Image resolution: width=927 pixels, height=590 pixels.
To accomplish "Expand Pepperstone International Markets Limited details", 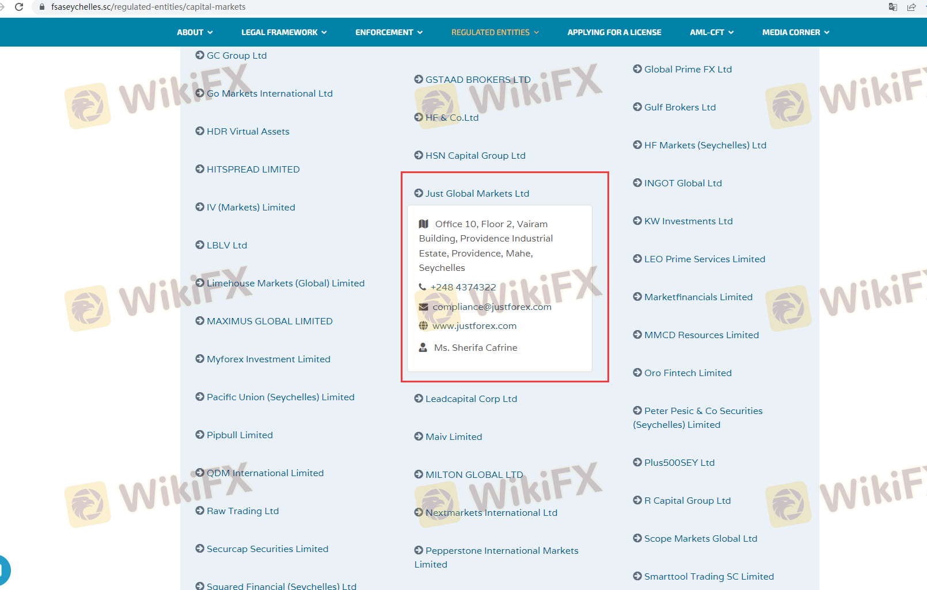I will [502, 551].
